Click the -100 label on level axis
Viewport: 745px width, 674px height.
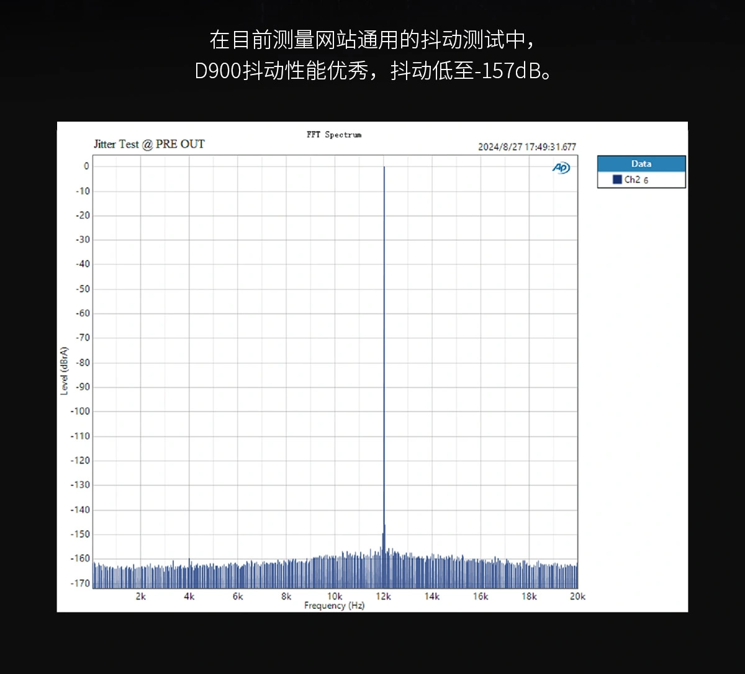[83, 411]
